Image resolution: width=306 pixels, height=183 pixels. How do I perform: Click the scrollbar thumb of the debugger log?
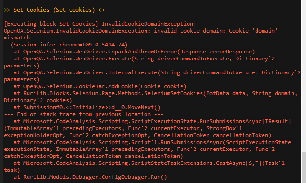coord(304,168)
